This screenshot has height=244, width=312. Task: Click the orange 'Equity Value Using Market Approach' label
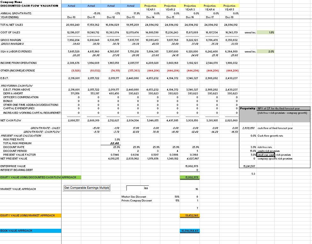click(x=31, y=215)
